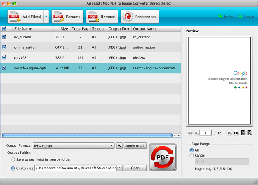Uncheck the ec_current file checkbox
Image resolution: width=258 pixels, height=185 pixels.
point(4,37)
